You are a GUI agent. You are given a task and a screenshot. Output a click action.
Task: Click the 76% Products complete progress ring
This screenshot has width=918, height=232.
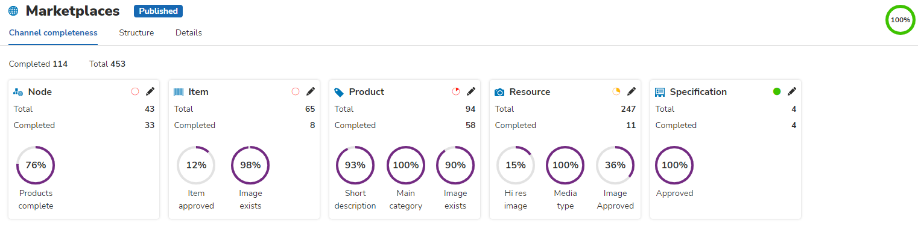click(36, 165)
